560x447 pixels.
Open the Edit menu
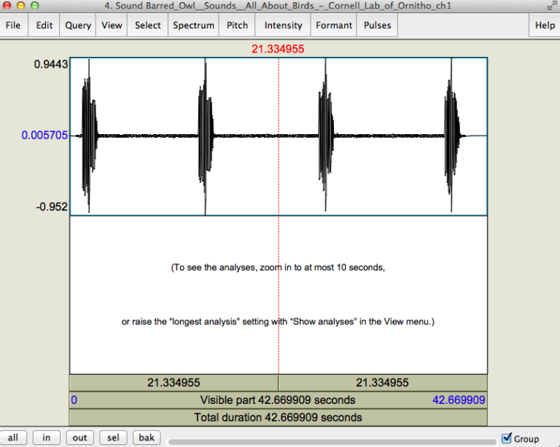(x=44, y=25)
